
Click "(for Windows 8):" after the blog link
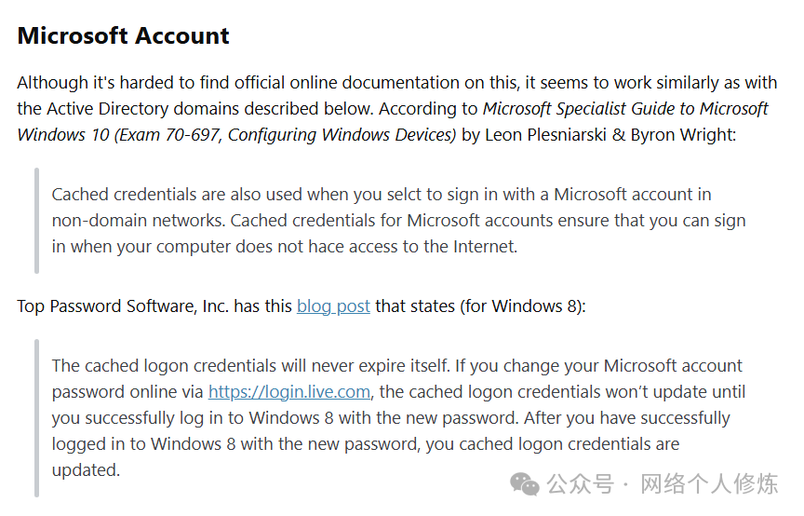(x=522, y=306)
